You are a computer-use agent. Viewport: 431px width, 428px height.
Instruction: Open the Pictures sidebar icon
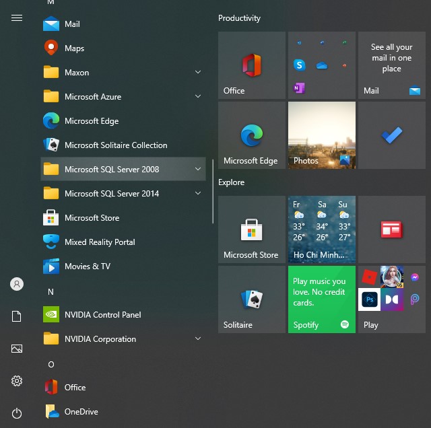point(17,349)
